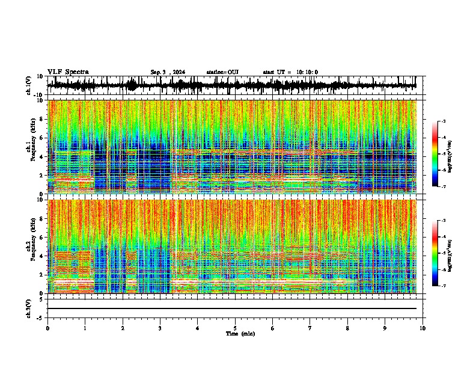Click the ch.1 voltage waveform plot
The height and width of the screenshot is (368, 476).
point(234,85)
